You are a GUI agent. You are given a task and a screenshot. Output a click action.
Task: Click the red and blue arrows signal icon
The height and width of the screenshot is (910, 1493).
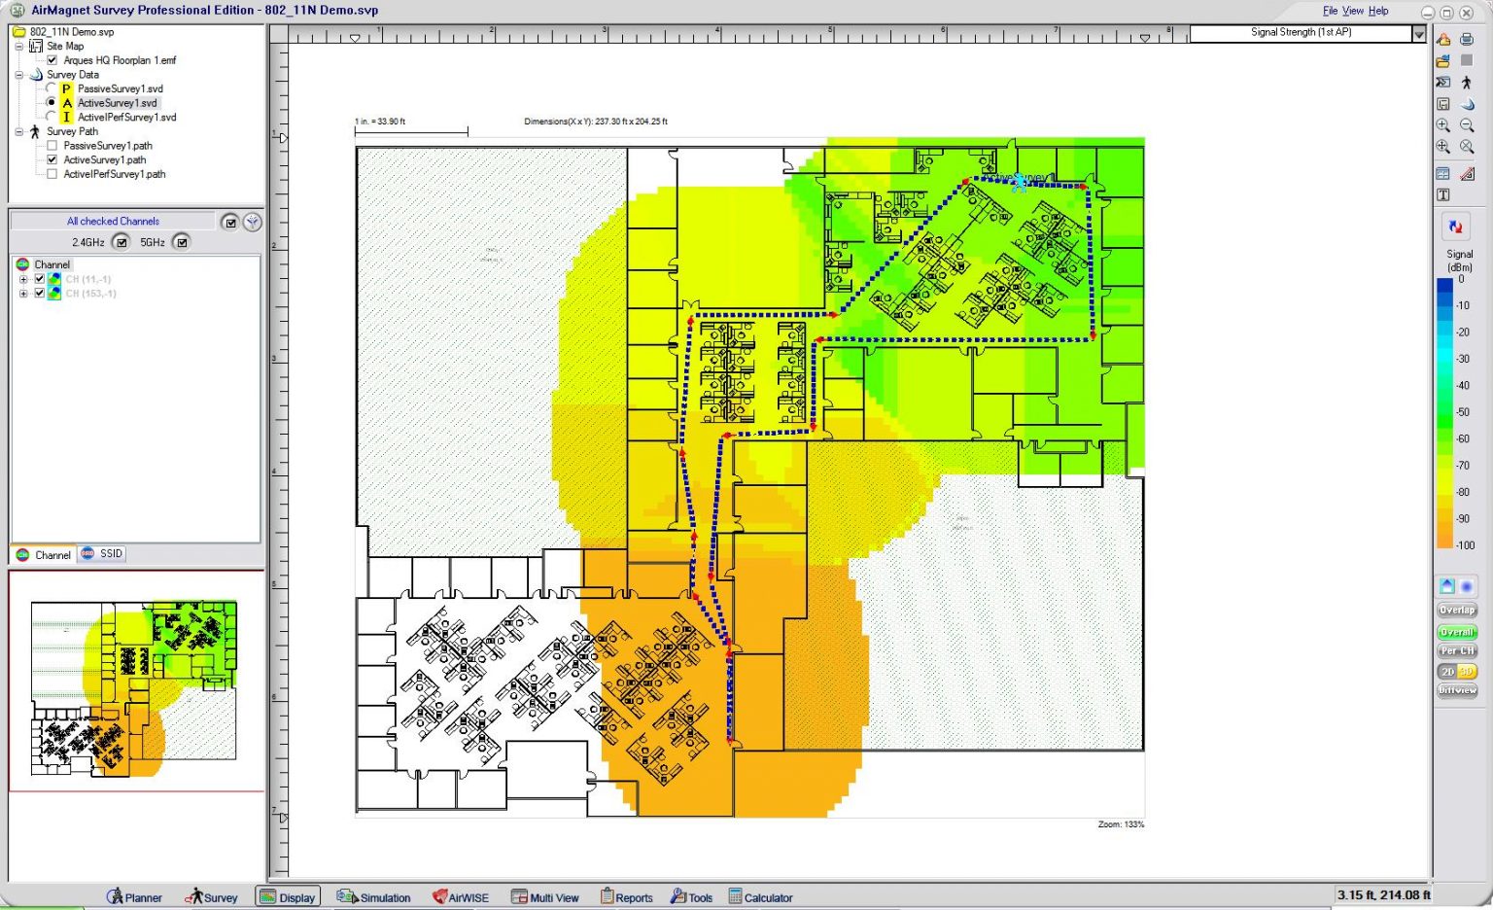coord(1455,227)
